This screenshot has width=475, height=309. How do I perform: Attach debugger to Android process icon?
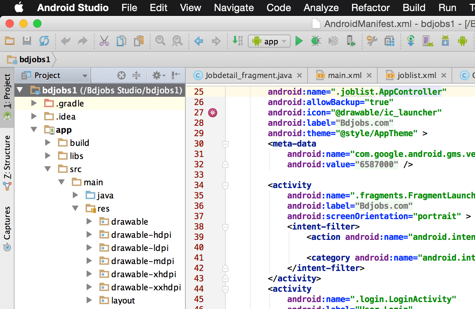(x=351, y=41)
